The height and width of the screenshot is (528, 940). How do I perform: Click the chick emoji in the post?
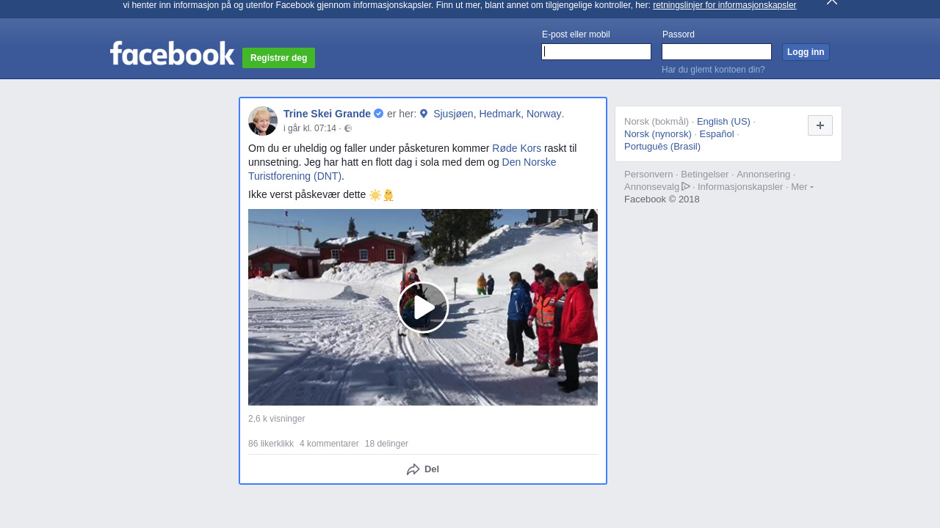(x=388, y=195)
